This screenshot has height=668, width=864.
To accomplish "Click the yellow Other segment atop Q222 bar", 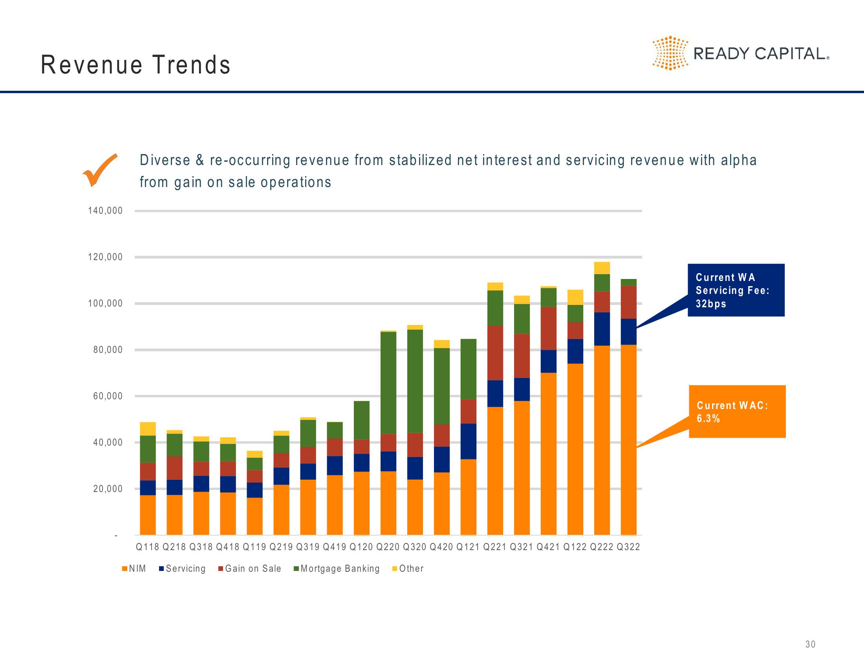I will tap(602, 268).
